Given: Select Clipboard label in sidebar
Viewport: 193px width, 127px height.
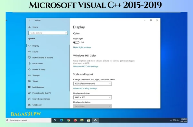Looking at the screenshot, I should coord(37,105).
